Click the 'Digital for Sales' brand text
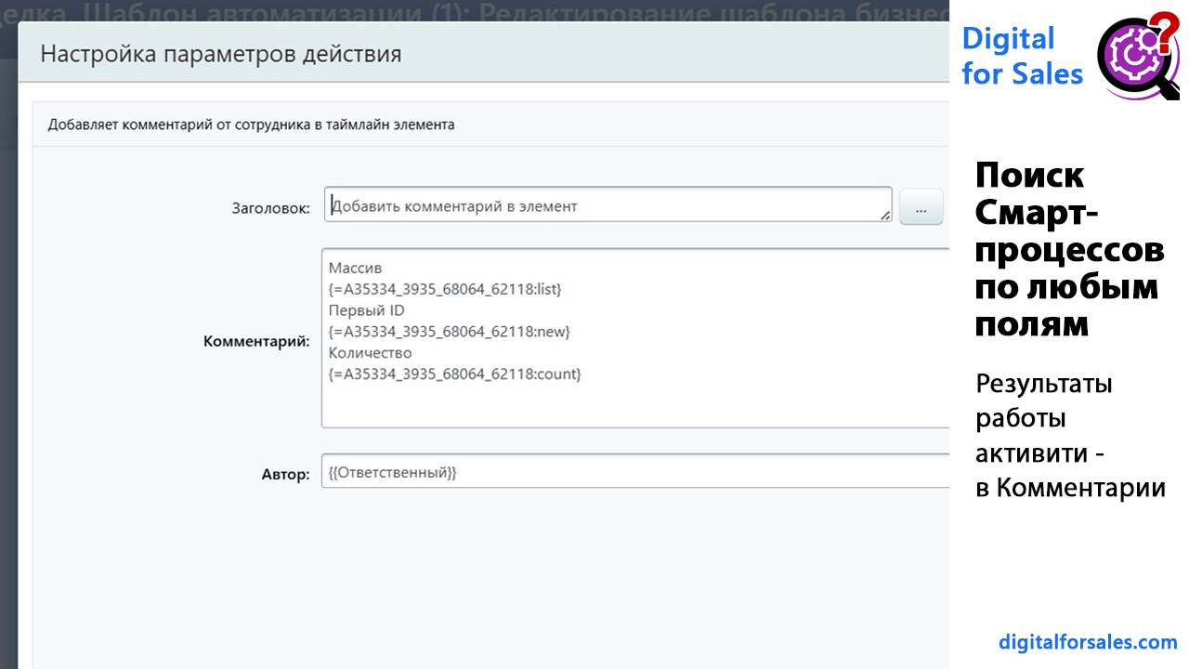The width and height of the screenshot is (1189, 669). 1022,56
